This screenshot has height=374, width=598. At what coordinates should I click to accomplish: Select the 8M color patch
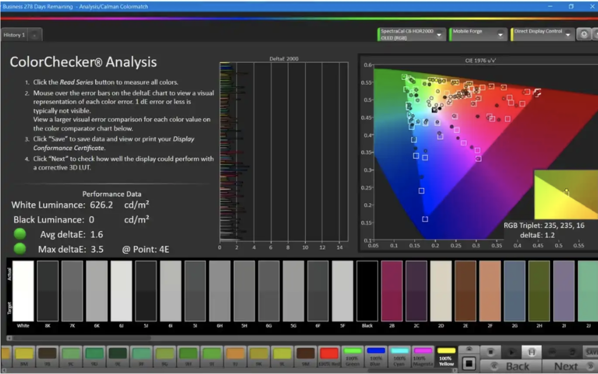click(x=24, y=356)
